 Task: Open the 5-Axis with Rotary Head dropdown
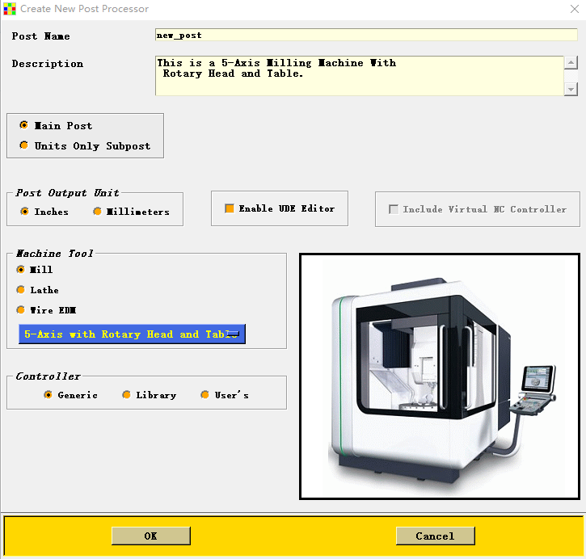(x=132, y=334)
